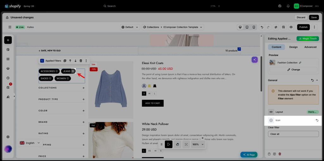Choose size M for Elessi Knit Coats
The image size is (324, 161).
(x=149, y=93)
